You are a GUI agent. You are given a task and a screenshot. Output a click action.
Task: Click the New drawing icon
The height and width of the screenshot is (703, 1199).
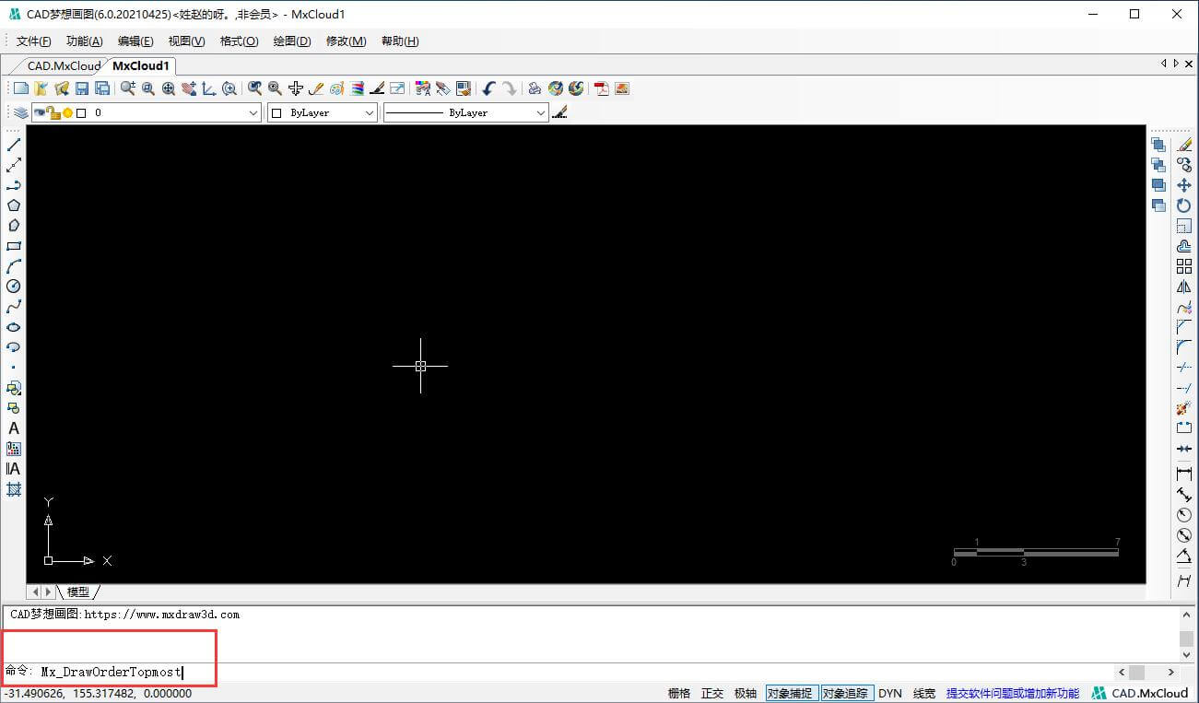(x=20, y=88)
